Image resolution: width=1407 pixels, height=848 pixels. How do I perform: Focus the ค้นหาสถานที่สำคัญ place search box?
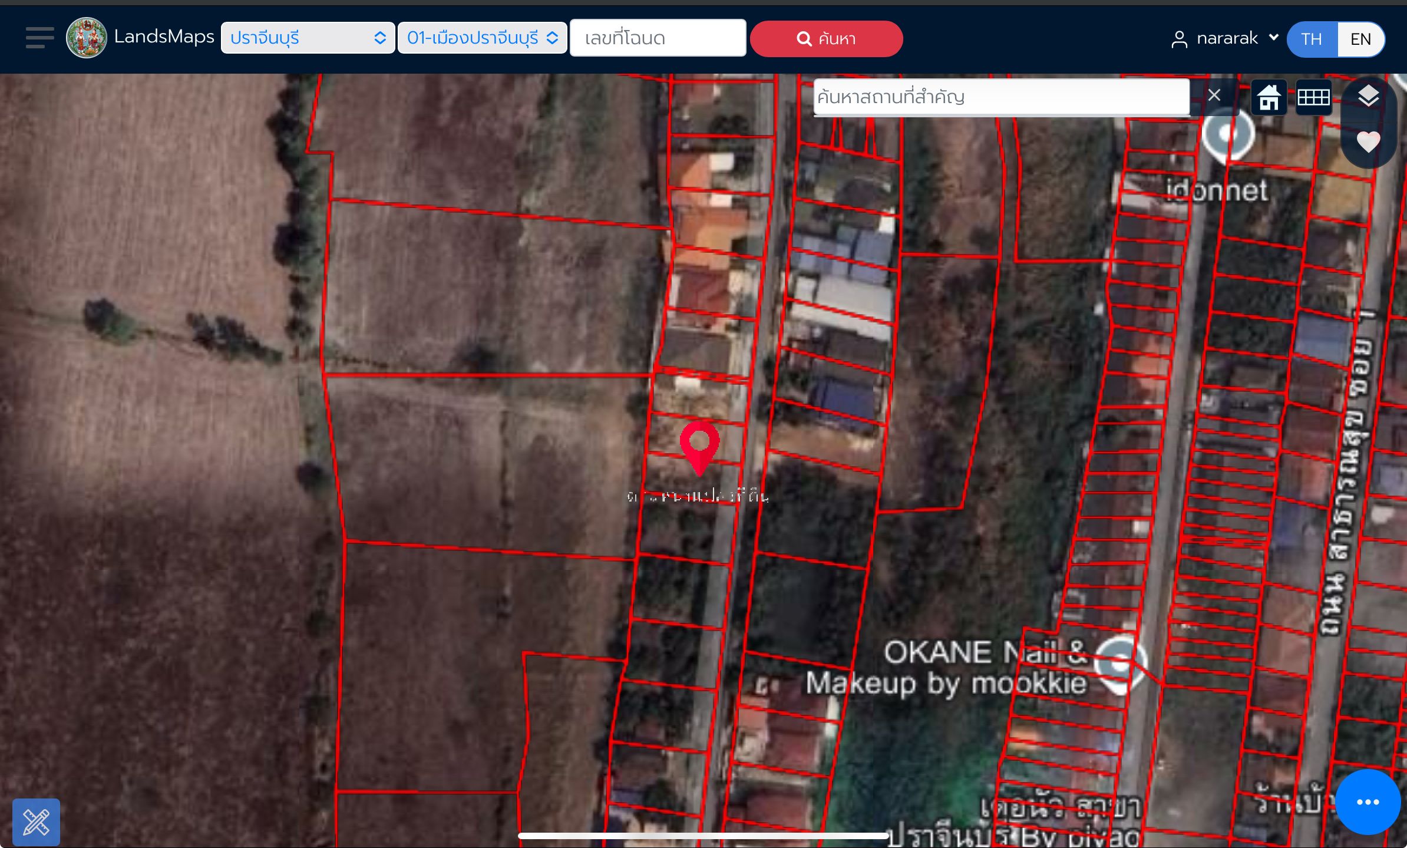(1001, 97)
